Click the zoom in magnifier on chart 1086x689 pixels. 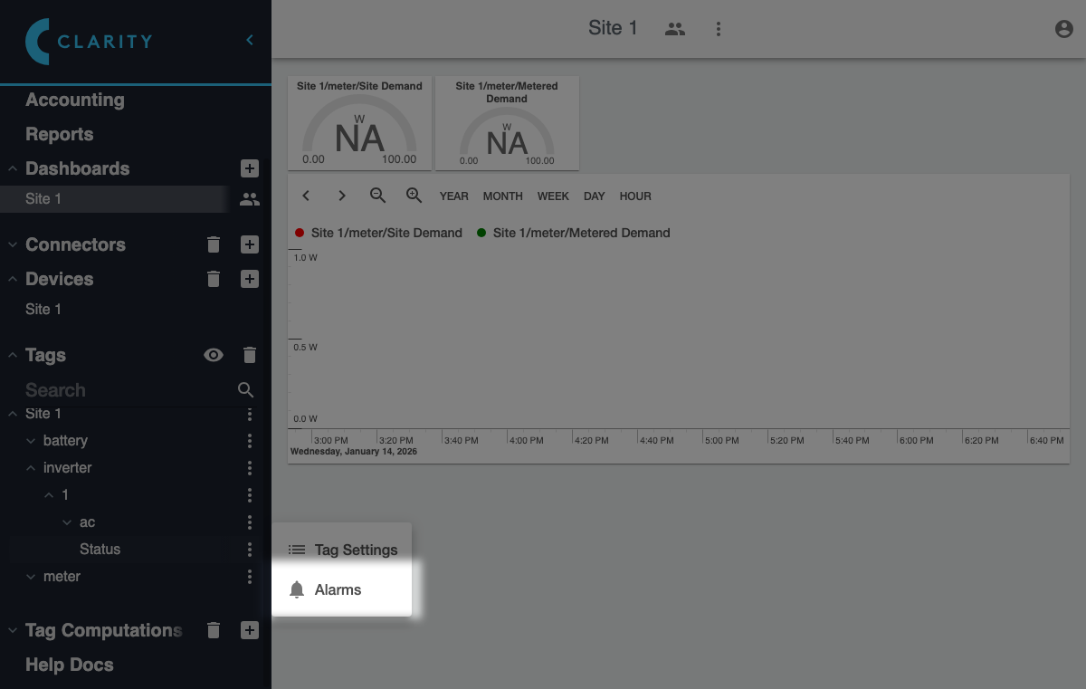414,196
